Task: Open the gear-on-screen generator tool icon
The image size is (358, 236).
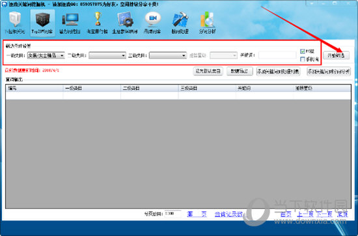Action: [125, 23]
